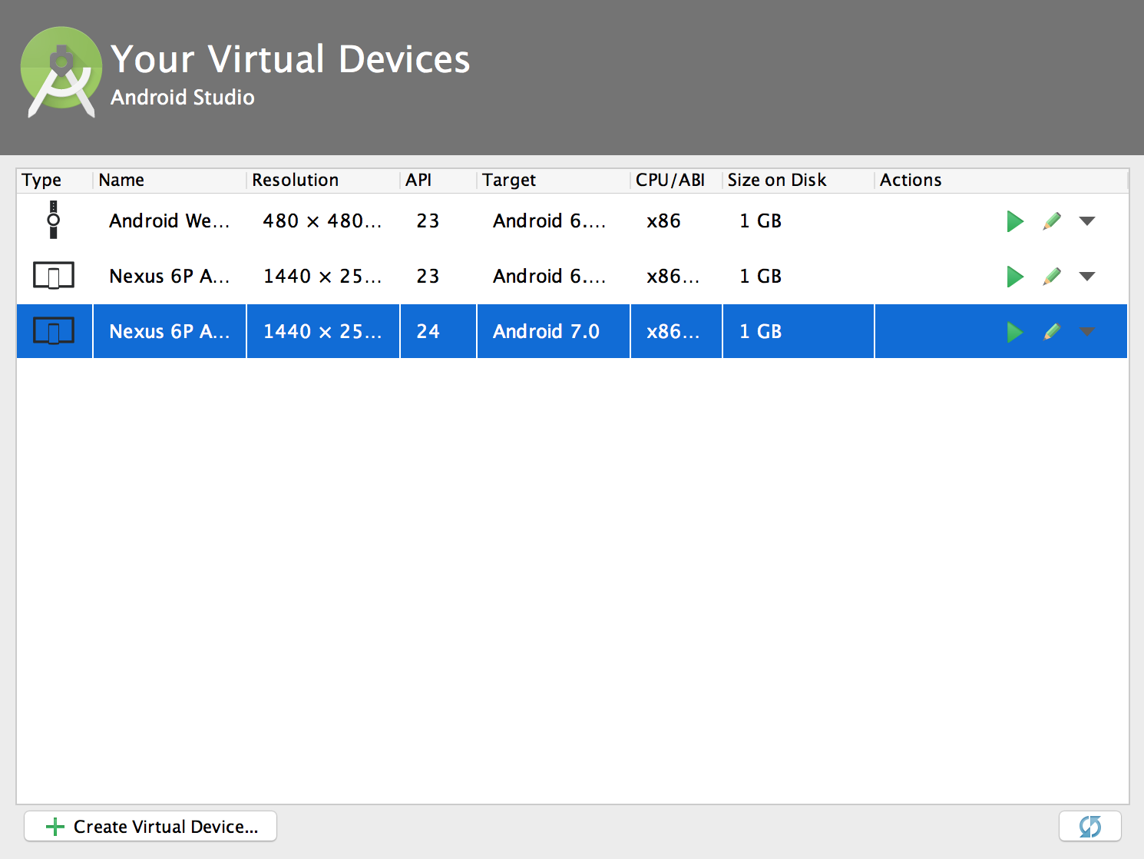Launch the Nexus 6P API 23 emulator
Screen dimensions: 1144x859
[1014, 277]
